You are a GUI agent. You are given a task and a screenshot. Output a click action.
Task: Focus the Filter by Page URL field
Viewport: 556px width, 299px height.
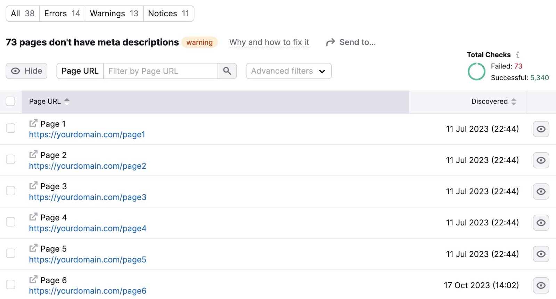(161, 71)
